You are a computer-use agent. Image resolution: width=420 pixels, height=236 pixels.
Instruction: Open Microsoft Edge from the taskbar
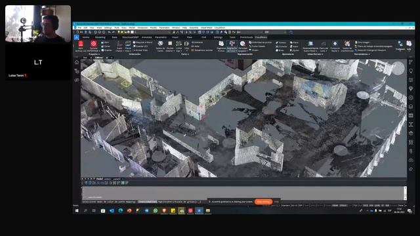tap(121, 210)
